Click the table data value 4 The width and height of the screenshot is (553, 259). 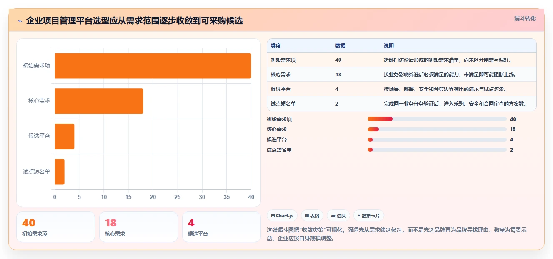(x=337, y=89)
